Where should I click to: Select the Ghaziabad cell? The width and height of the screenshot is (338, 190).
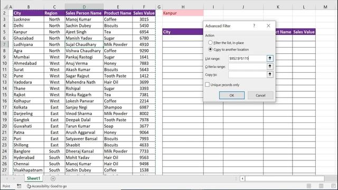pyautogui.click(x=28, y=38)
